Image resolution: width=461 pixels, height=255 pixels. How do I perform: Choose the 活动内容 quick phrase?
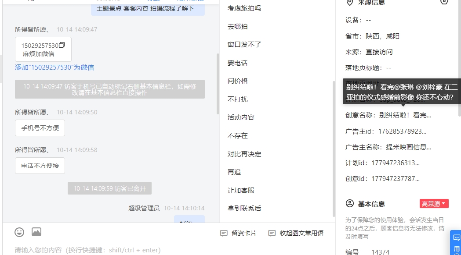pos(241,117)
